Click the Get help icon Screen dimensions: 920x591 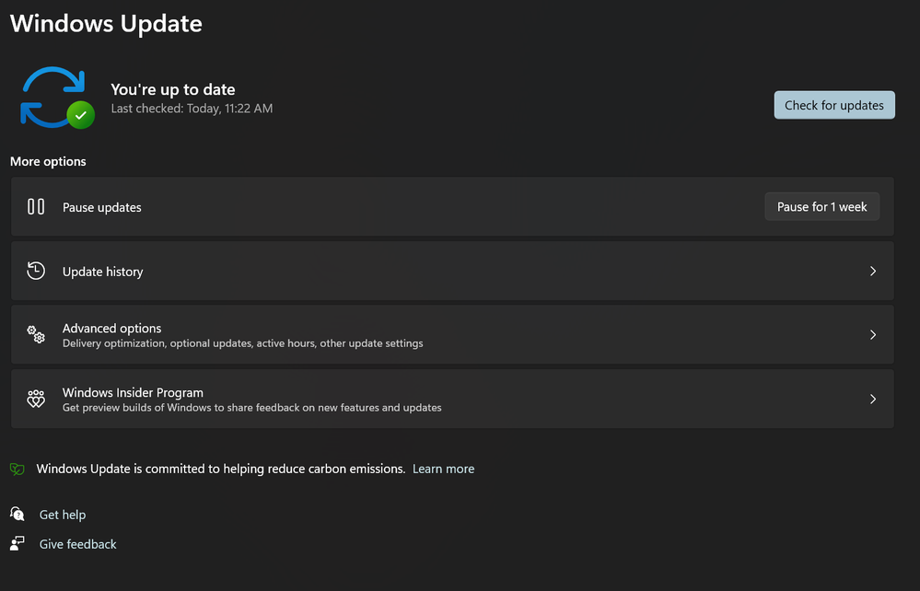(17, 514)
